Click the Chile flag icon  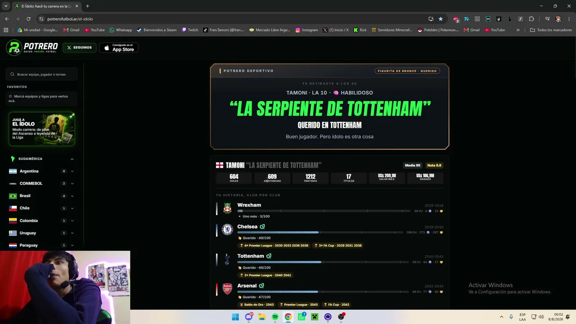point(13,208)
